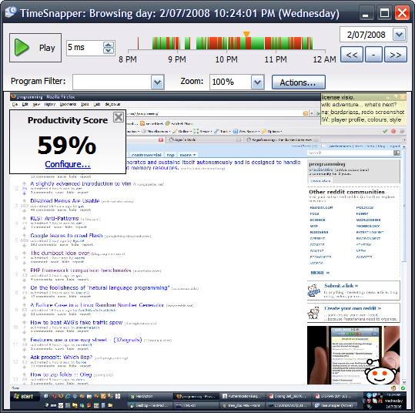Switch to the top tab on reddit
The image size is (415, 413).
[x=170, y=155]
